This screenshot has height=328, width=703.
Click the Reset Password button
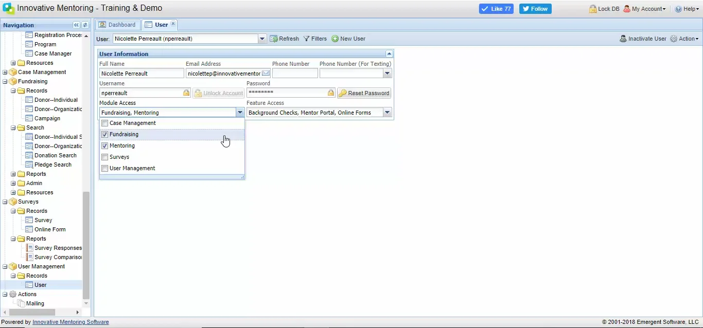[x=364, y=93]
